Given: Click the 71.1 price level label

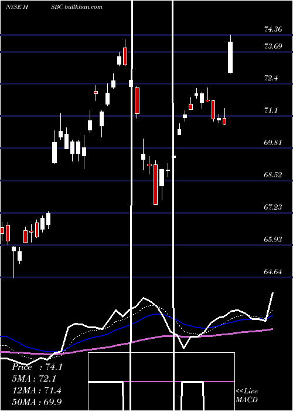Looking at the screenshot, I should click(x=271, y=110).
